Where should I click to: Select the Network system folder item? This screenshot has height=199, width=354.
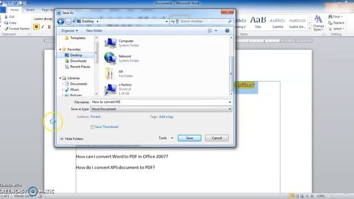pyautogui.click(x=122, y=58)
